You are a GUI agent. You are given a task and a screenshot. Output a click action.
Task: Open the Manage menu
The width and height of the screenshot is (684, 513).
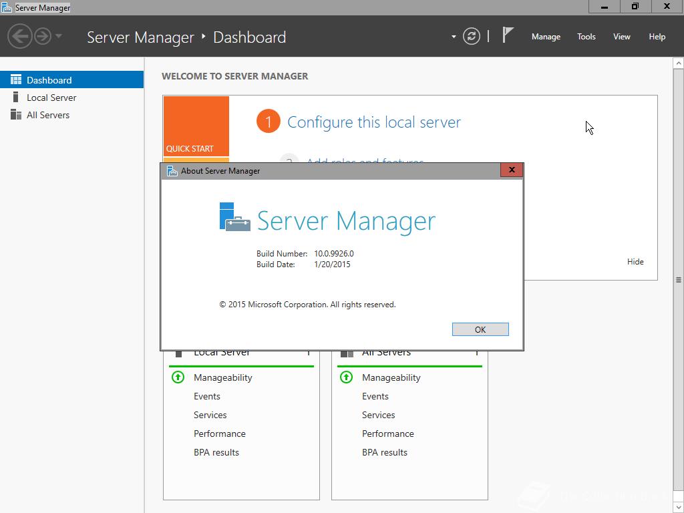tap(546, 37)
